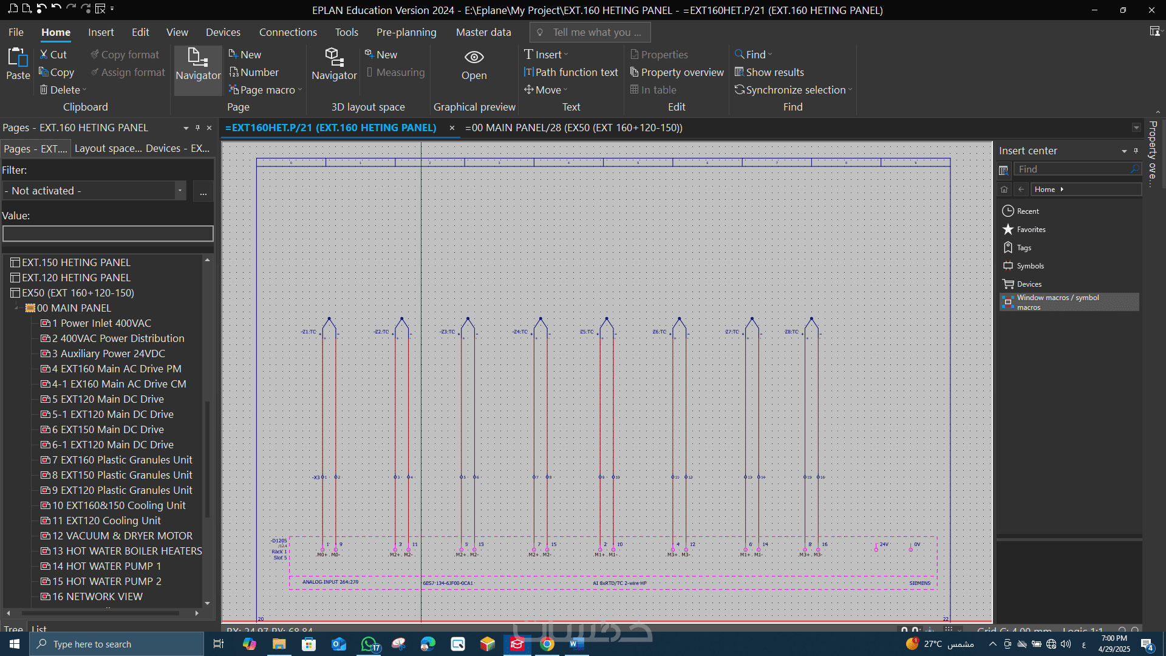Screen dimensions: 1166x656
Task: Open the Pre-planning ribbon tab
Action: coord(406,32)
